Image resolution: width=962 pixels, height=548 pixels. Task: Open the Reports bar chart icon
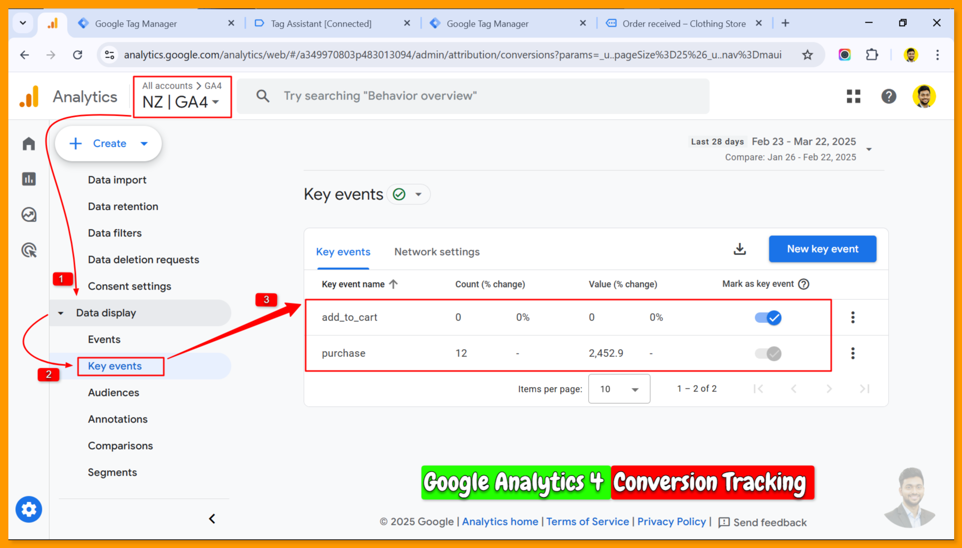pyautogui.click(x=29, y=179)
